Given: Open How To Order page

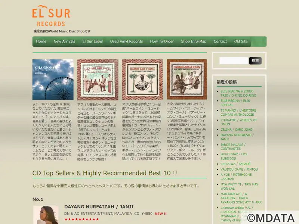Looking at the screenshot, I should [x=162, y=41].
